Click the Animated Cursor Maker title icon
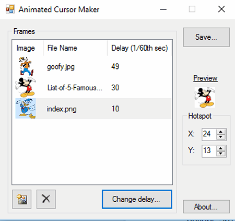235x221 pixels. 10,9
